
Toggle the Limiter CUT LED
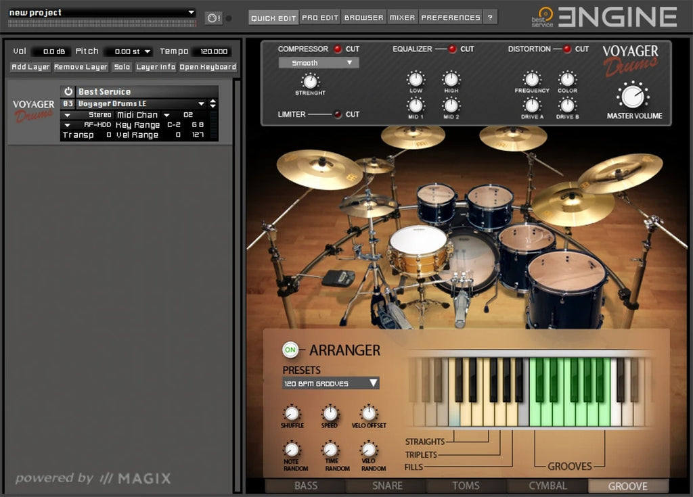(338, 114)
